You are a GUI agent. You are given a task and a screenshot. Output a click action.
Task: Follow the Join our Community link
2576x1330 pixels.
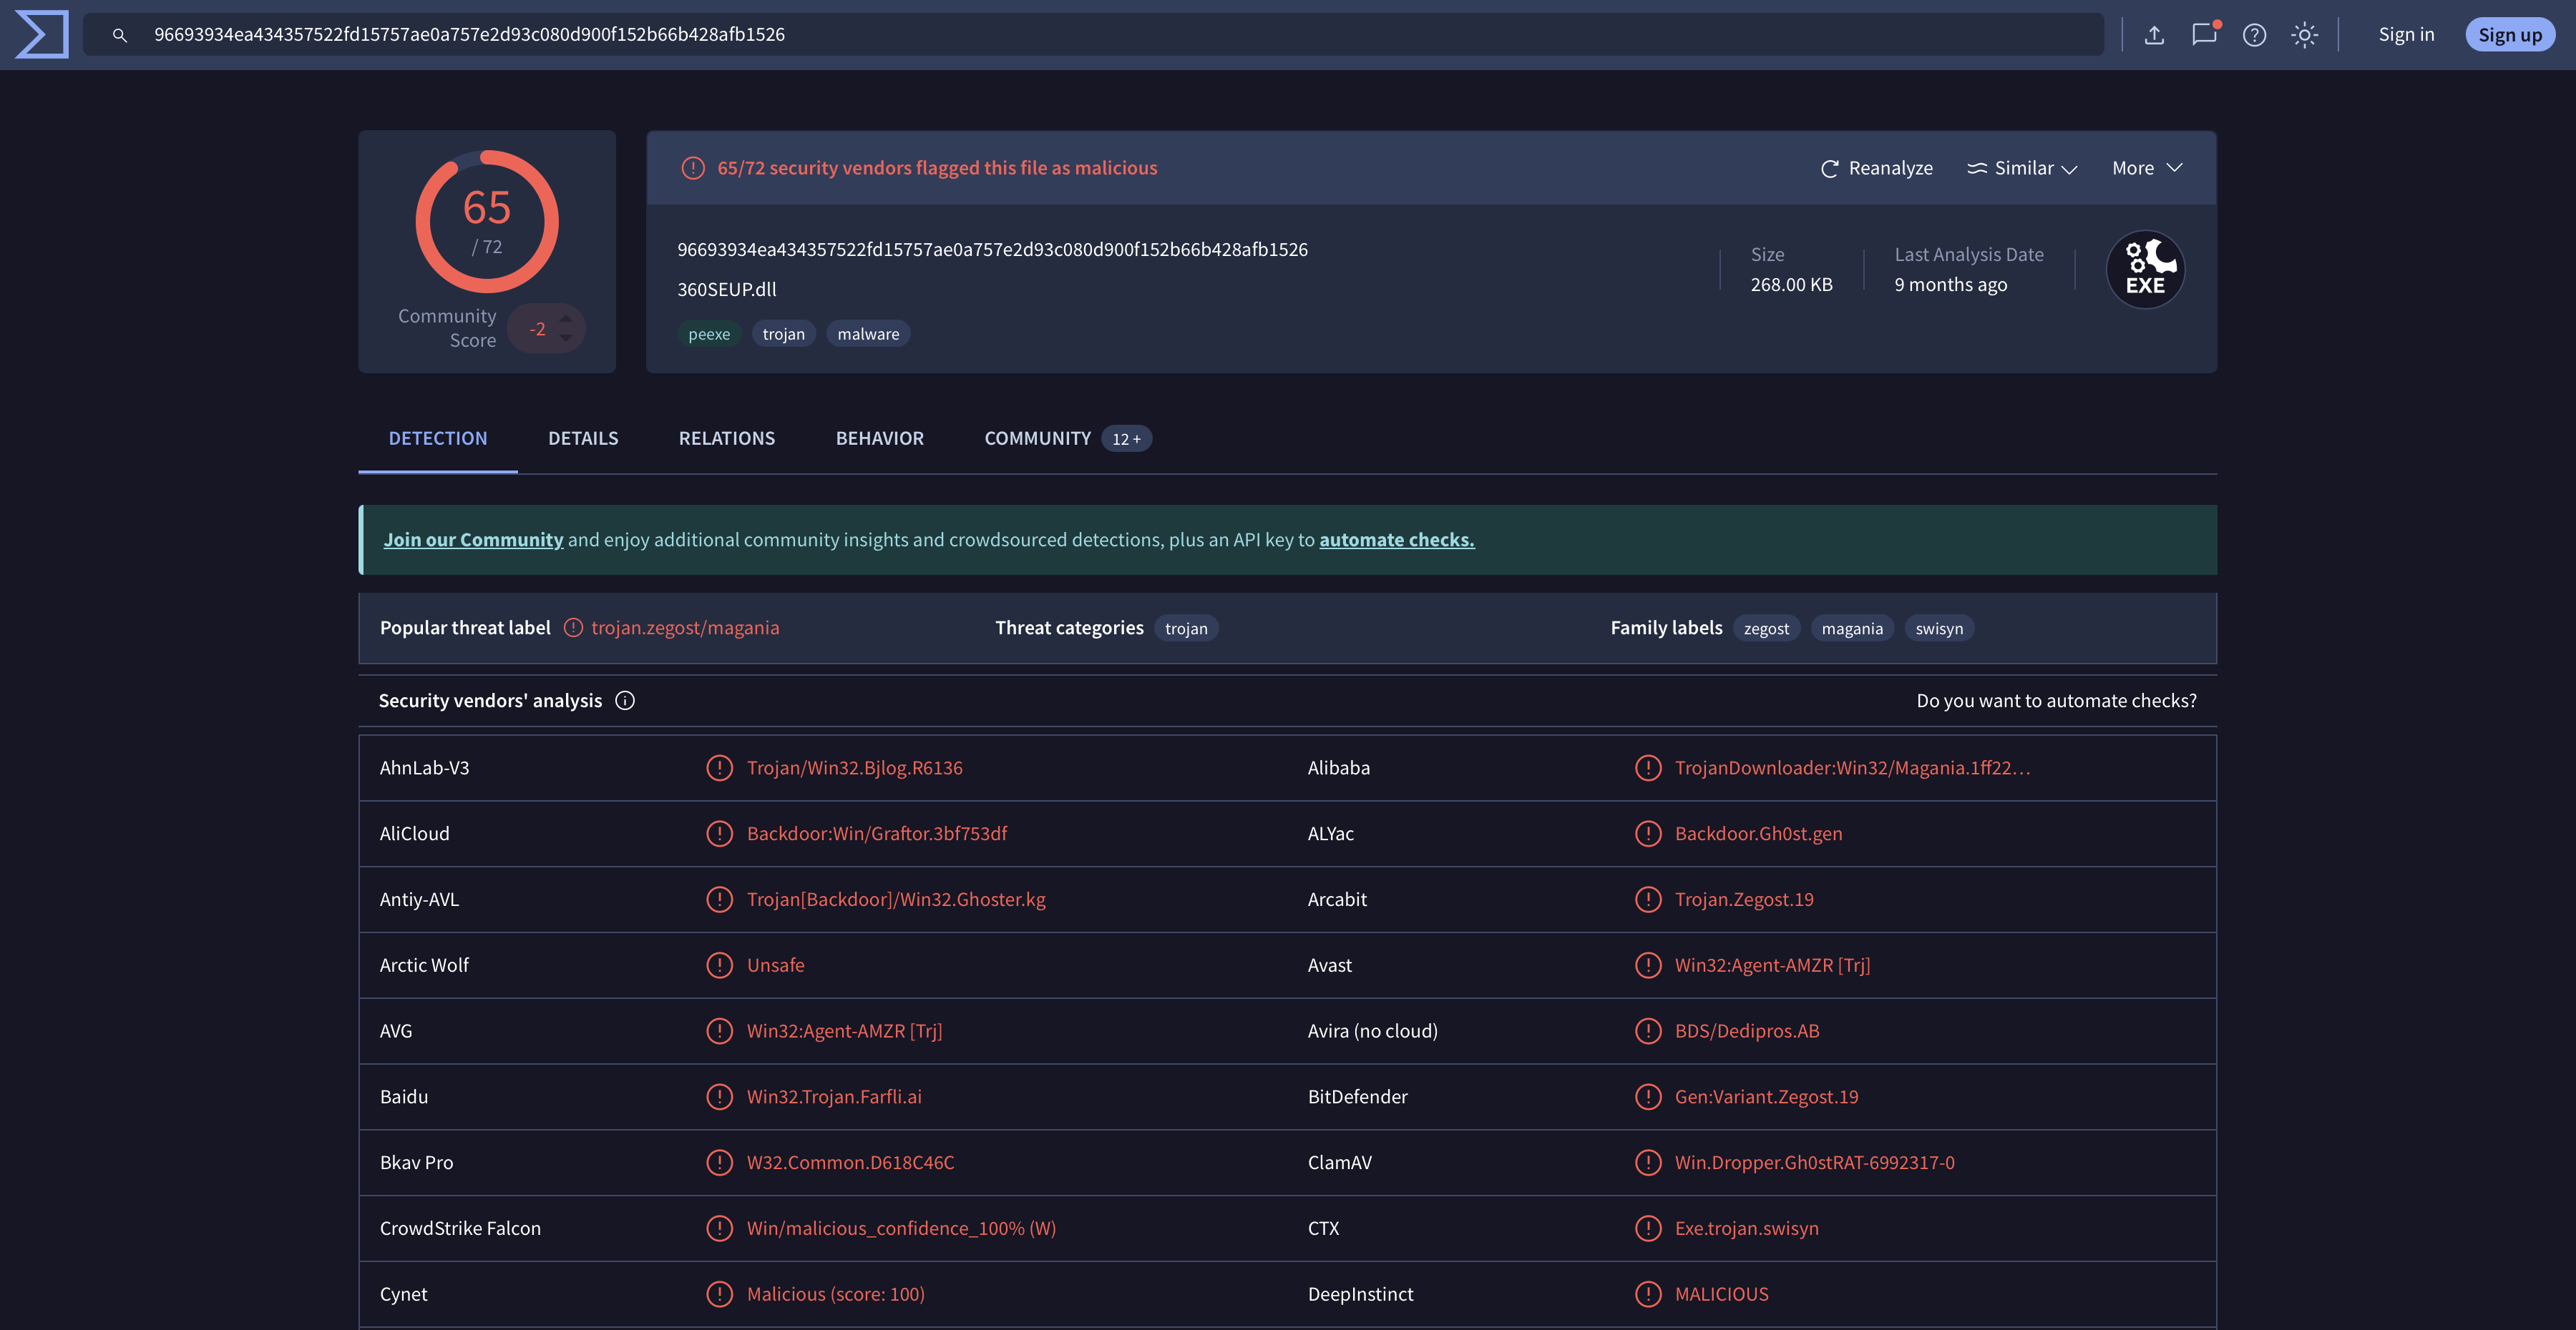coord(473,540)
